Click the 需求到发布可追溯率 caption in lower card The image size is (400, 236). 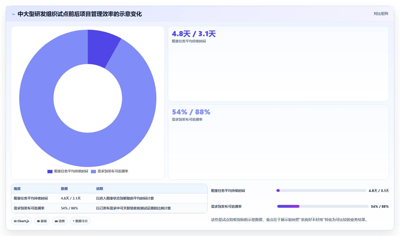(x=187, y=120)
